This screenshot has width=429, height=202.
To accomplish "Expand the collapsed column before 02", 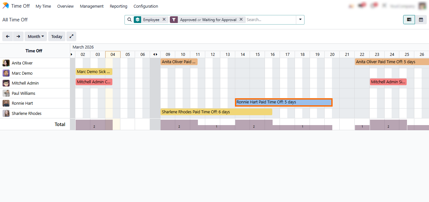I will 71,55.
